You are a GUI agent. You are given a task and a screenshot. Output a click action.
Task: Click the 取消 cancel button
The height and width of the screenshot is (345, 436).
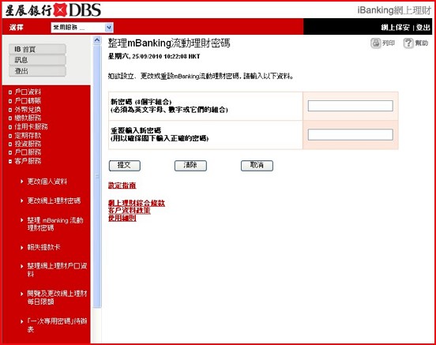coord(257,166)
